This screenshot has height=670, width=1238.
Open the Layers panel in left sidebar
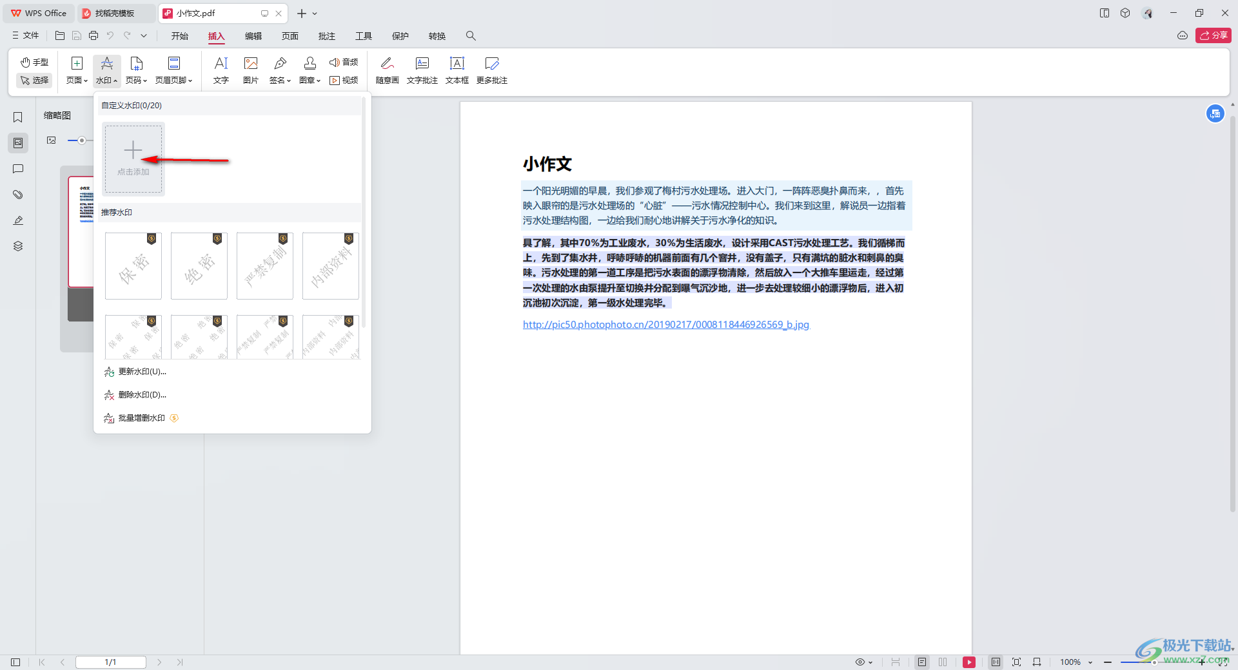pos(18,246)
